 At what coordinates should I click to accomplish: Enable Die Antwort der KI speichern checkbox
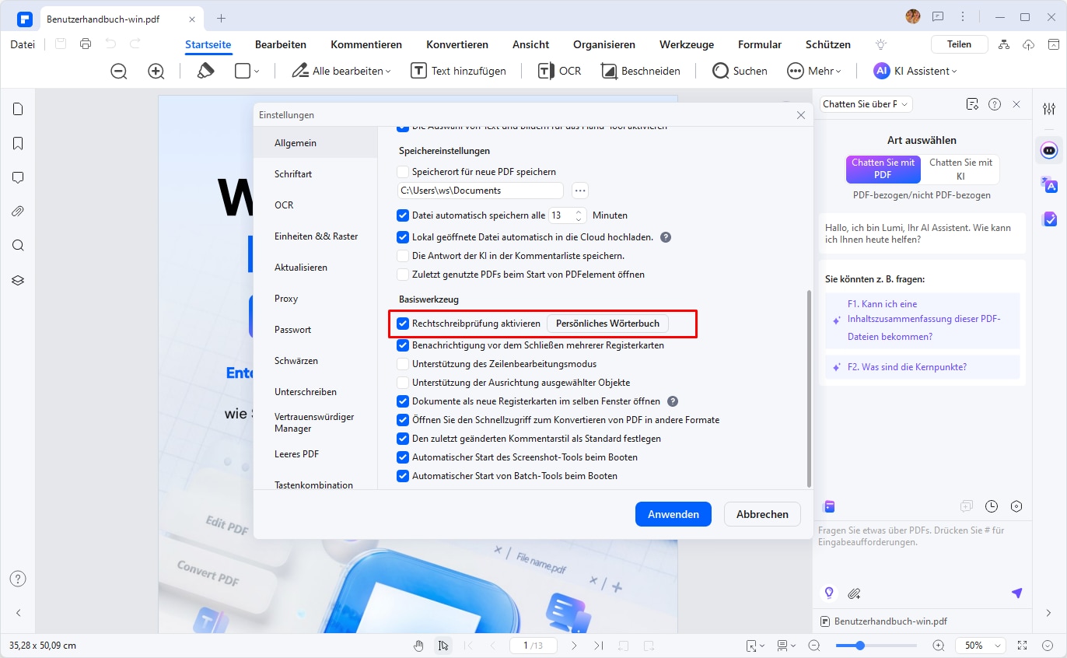point(403,256)
